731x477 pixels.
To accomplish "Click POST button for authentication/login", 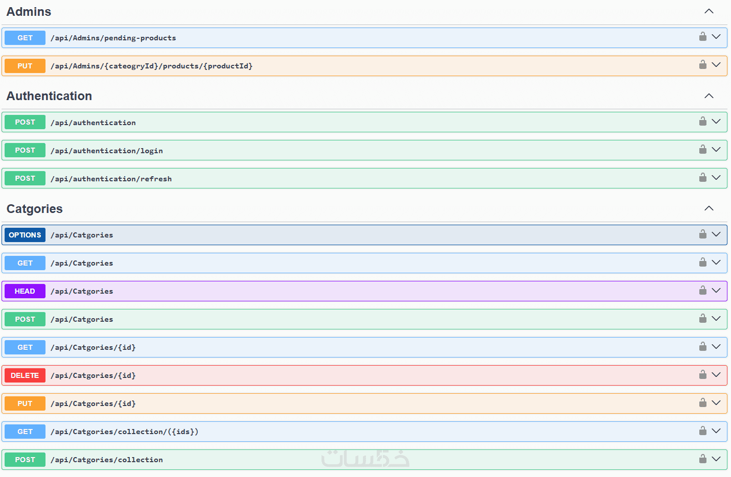I will click(x=25, y=150).
